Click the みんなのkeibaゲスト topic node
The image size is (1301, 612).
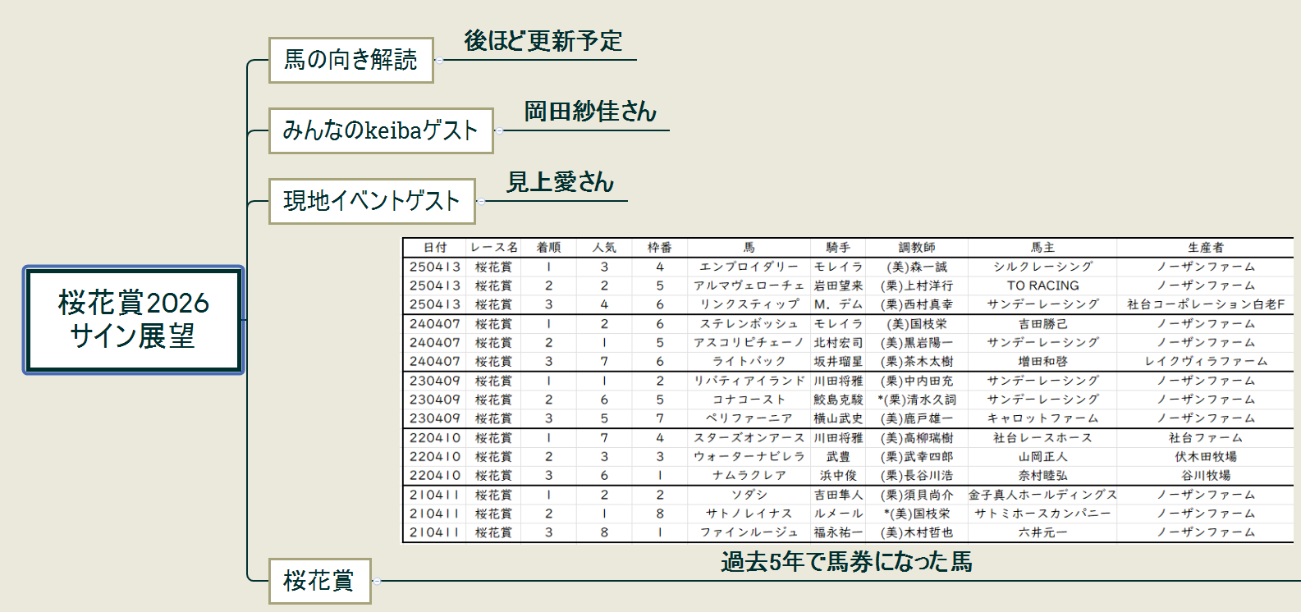(380, 130)
